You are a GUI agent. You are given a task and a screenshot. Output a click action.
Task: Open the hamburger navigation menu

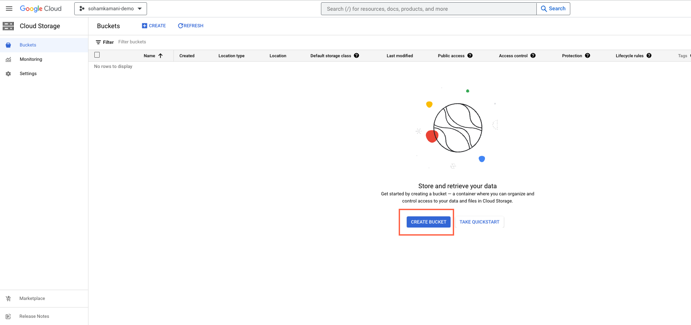9,8
